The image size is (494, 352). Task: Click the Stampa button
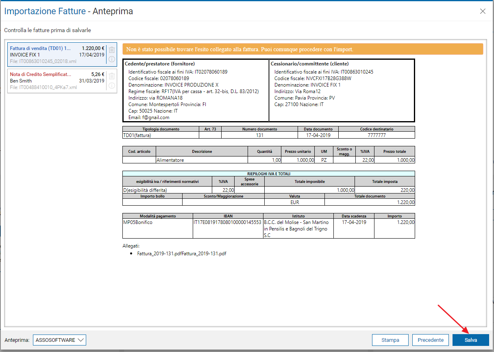(x=390, y=340)
